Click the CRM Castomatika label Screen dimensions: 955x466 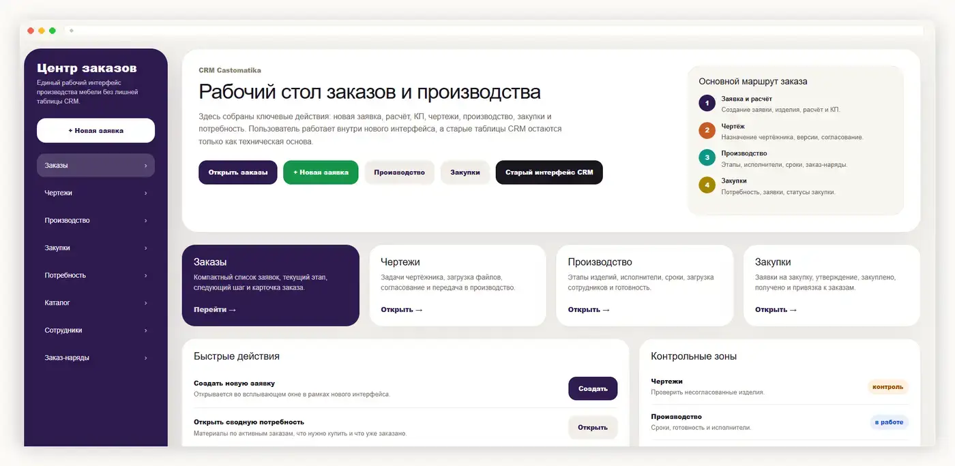coord(230,70)
